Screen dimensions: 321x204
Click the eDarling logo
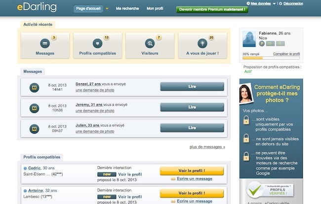(37, 7)
